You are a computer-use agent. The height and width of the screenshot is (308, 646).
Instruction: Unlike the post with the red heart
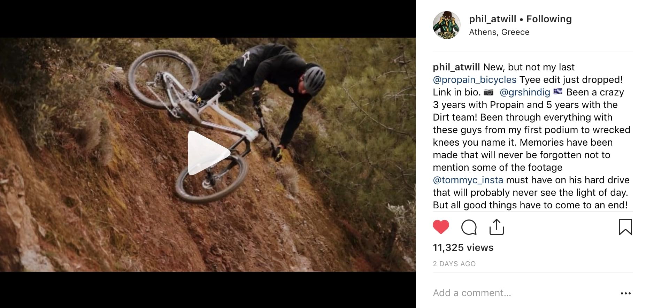coord(441,227)
